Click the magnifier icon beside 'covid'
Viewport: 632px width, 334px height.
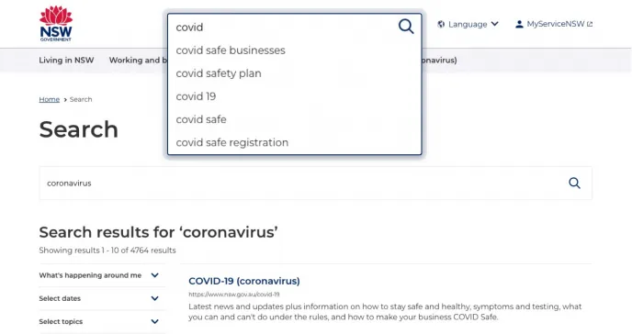pyautogui.click(x=406, y=27)
